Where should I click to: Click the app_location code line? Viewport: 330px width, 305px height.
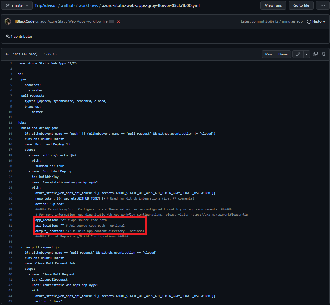[71, 220]
